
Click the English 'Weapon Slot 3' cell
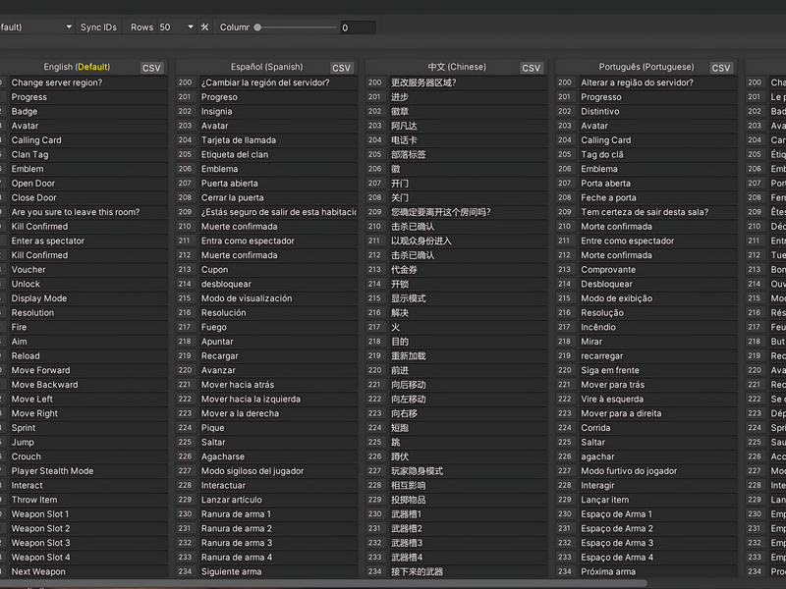(88, 543)
